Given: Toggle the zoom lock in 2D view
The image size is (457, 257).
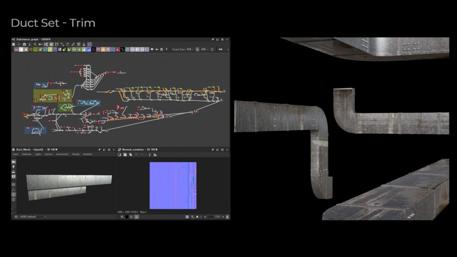Looking at the screenshot, I should 227,217.
